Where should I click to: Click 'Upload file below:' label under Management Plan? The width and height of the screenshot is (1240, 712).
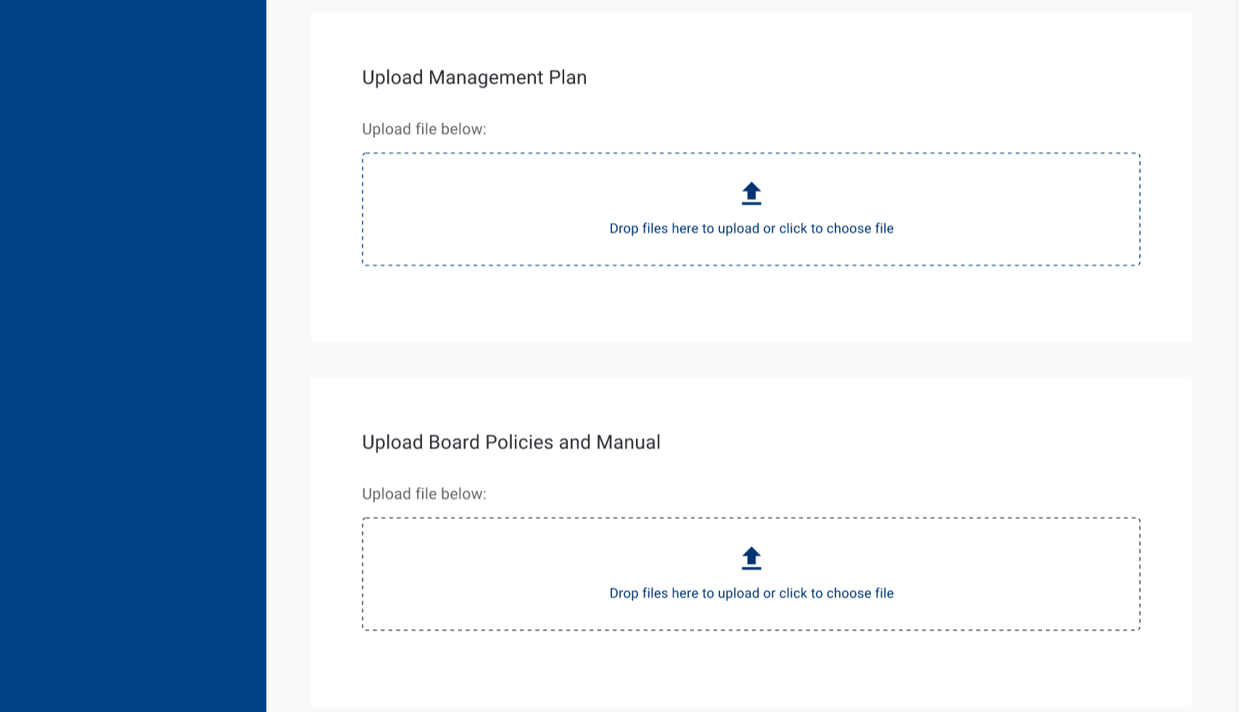[424, 129]
